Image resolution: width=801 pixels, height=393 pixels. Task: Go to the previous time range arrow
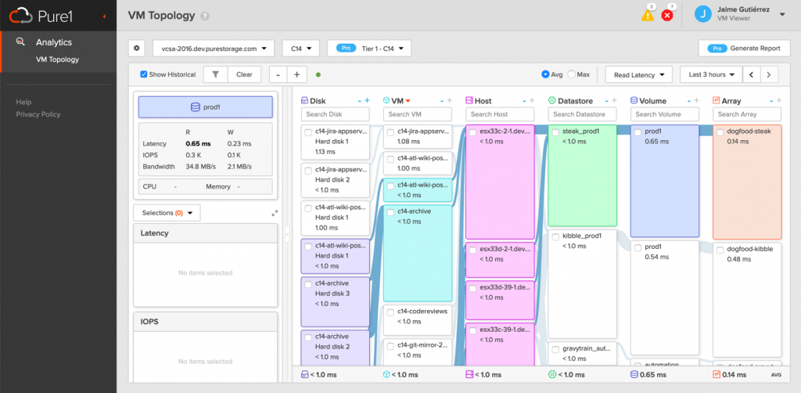(x=752, y=74)
